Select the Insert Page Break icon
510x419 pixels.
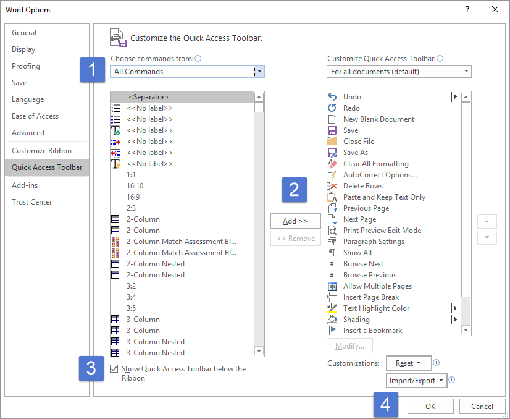click(x=332, y=297)
